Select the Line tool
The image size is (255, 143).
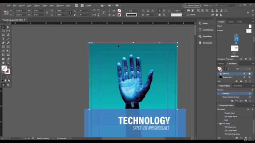pyautogui.click(x=8, y=39)
